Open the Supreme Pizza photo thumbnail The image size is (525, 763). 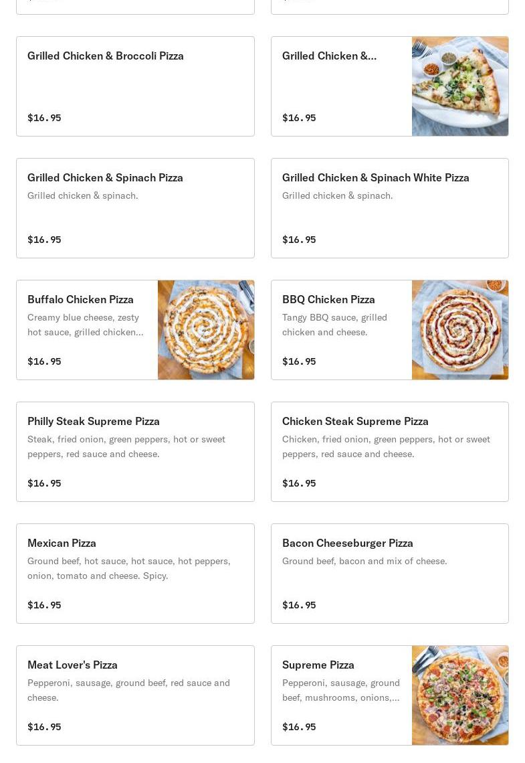460,695
